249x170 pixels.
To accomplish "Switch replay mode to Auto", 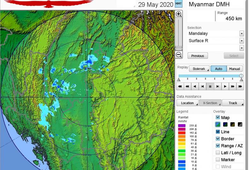I will 219,69.
